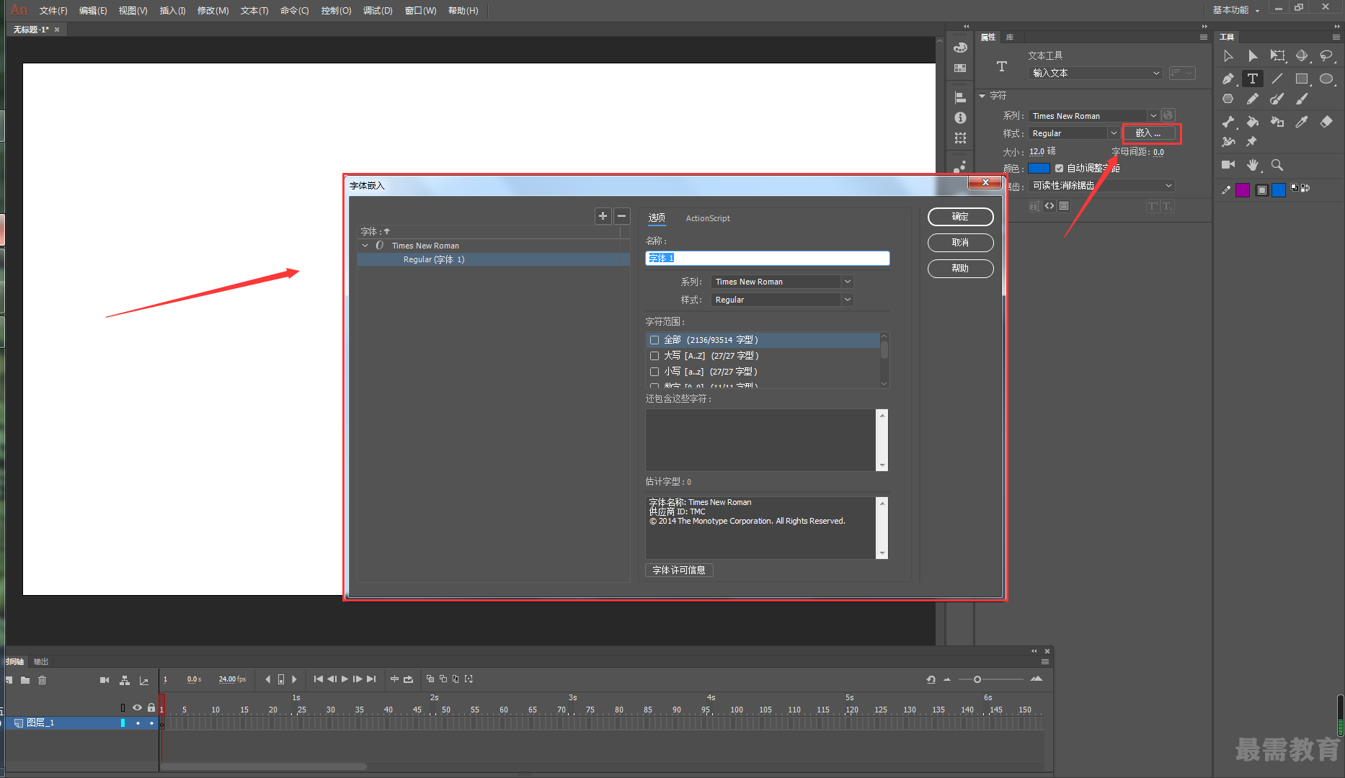The image size is (1345, 778).
Task: Toggle visibility dot of 图层_1
Action: tap(138, 723)
